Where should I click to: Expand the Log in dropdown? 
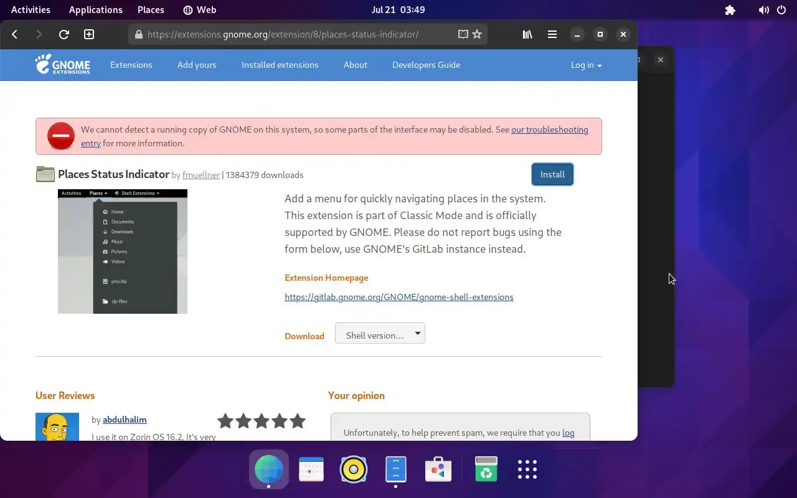(587, 65)
